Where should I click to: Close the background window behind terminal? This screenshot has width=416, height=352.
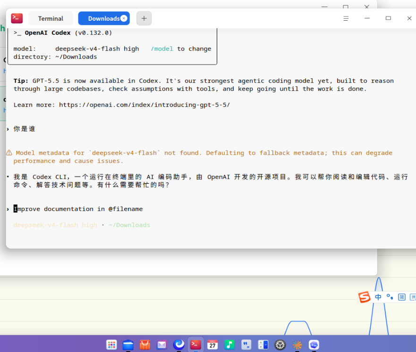coord(366,6)
